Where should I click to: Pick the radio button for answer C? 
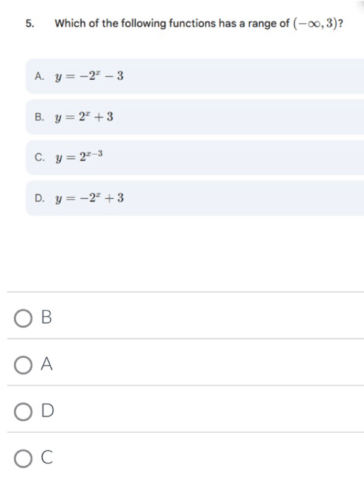point(24,458)
